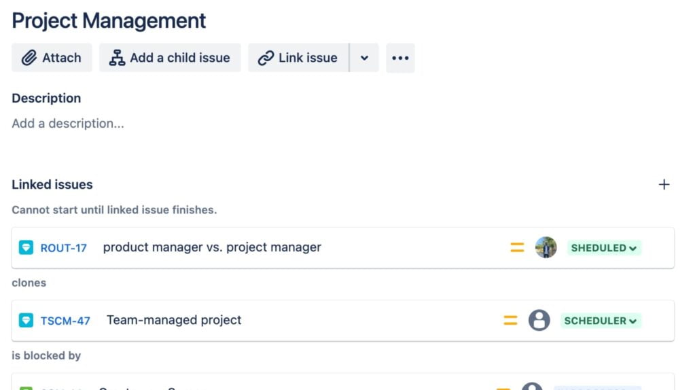Open the TSCM-47 issue link

pyautogui.click(x=65, y=321)
